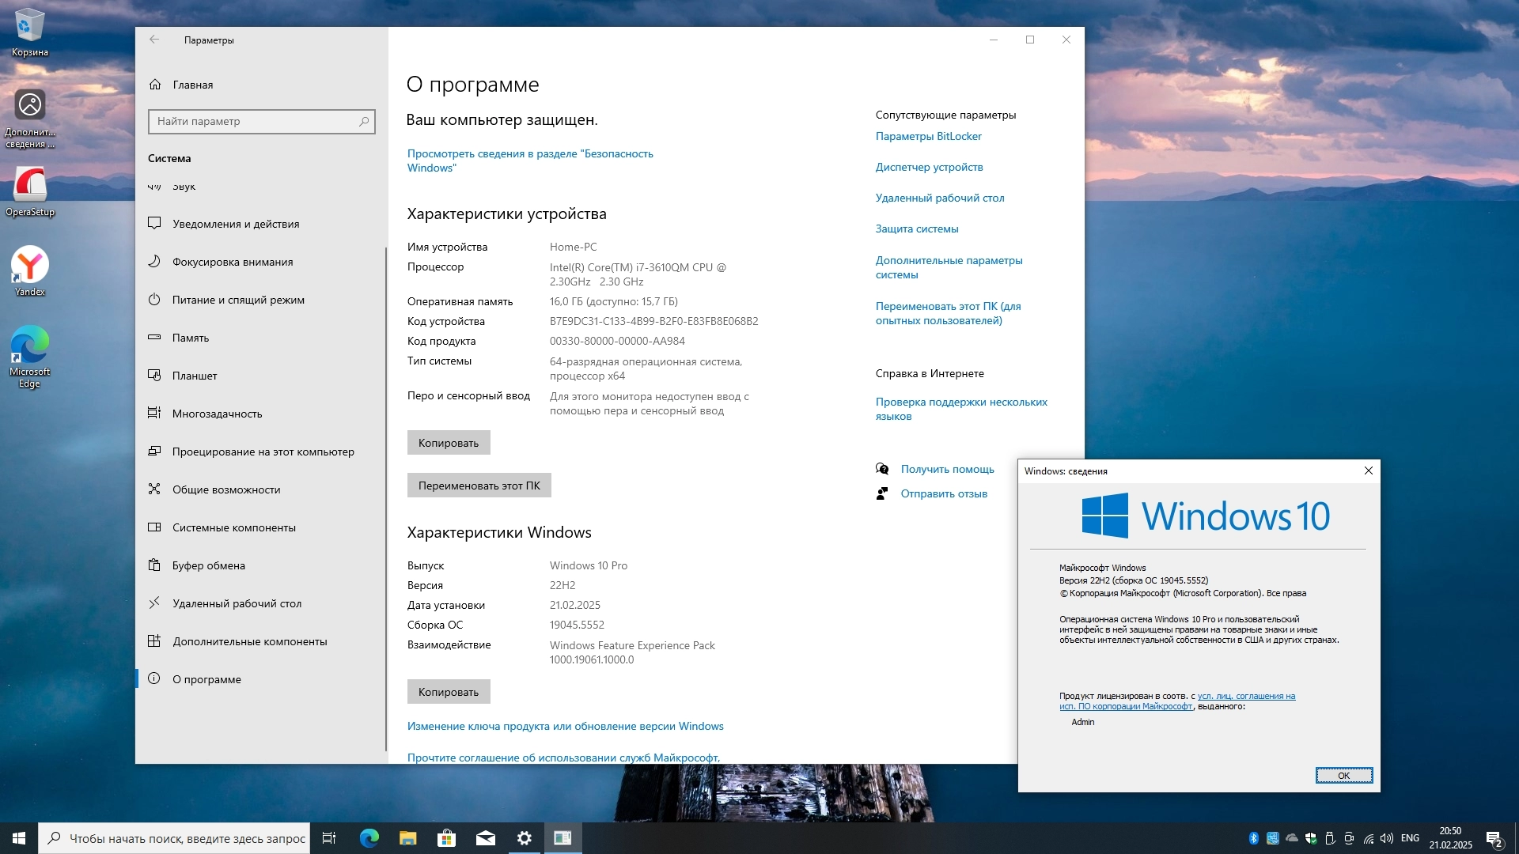Click the Отправить отзыв feedback icon
Image resolution: width=1519 pixels, height=854 pixels.
pyautogui.click(x=882, y=493)
